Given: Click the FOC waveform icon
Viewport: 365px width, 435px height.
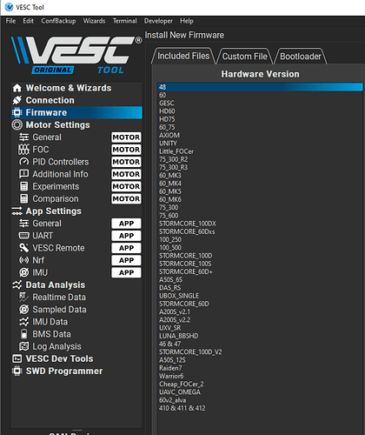Looking at the screenshot, I should pos(24,150).
